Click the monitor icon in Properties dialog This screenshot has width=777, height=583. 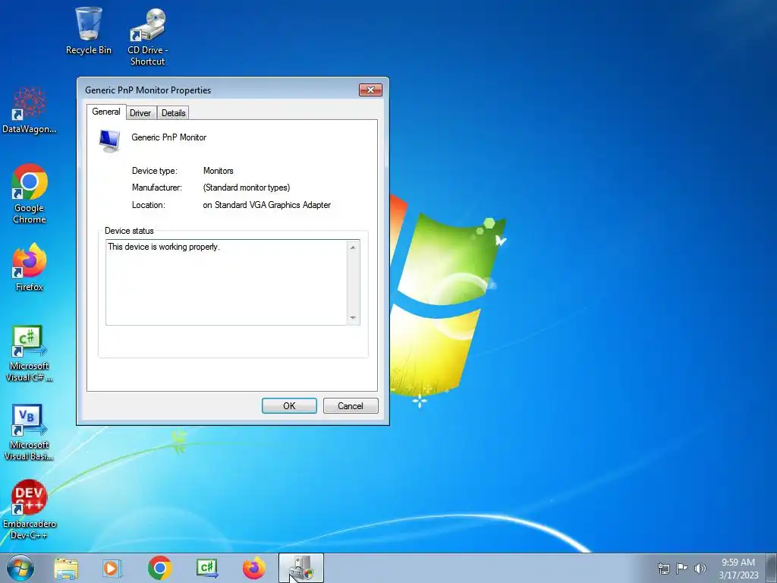[x=109, y=140]
